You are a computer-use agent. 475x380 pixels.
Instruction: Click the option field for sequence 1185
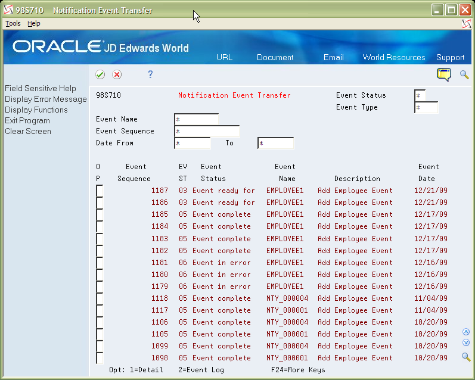pos(100,214)
